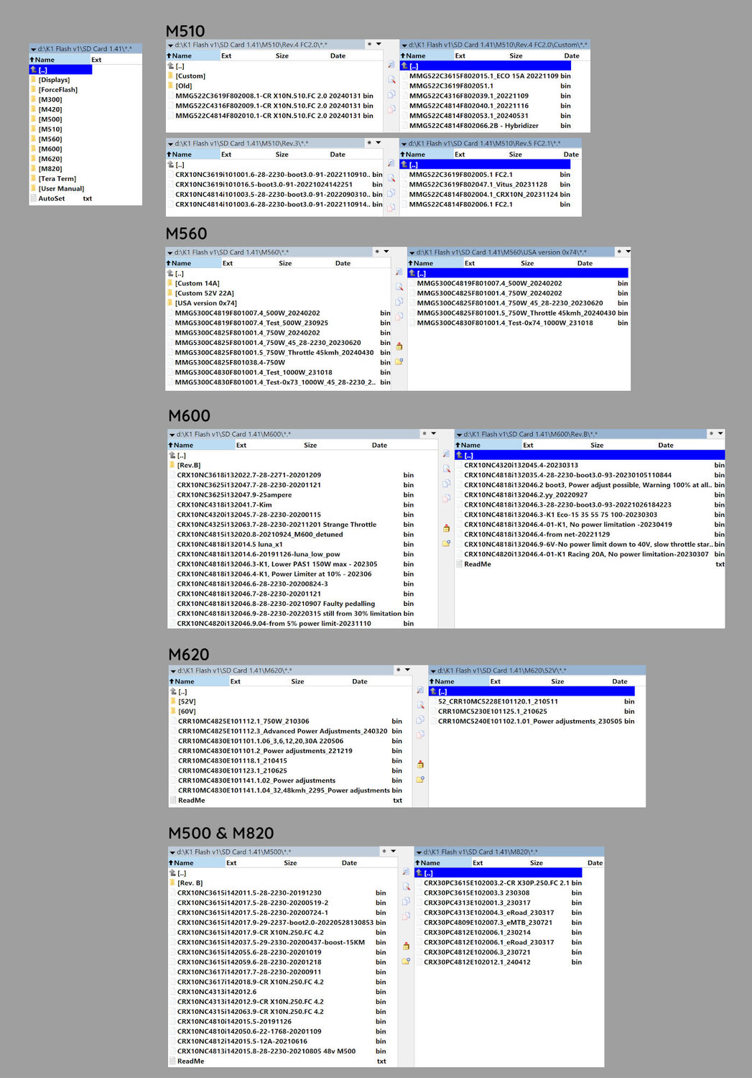Open the [USA version 0x74] folder in M560
This screenshot has width=752, height=1078.
[x=205, y=303]
